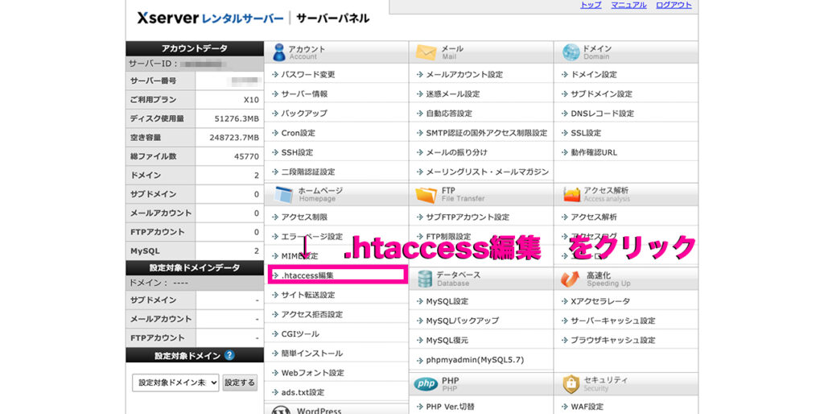824x414 pixels.
Task: Open 二段階認証設定
Action: pos(307,172)
